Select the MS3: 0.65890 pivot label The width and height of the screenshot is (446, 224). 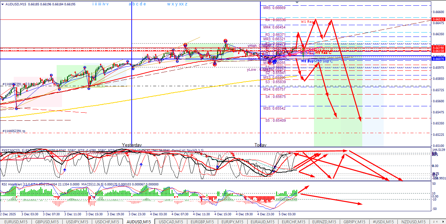274,77
